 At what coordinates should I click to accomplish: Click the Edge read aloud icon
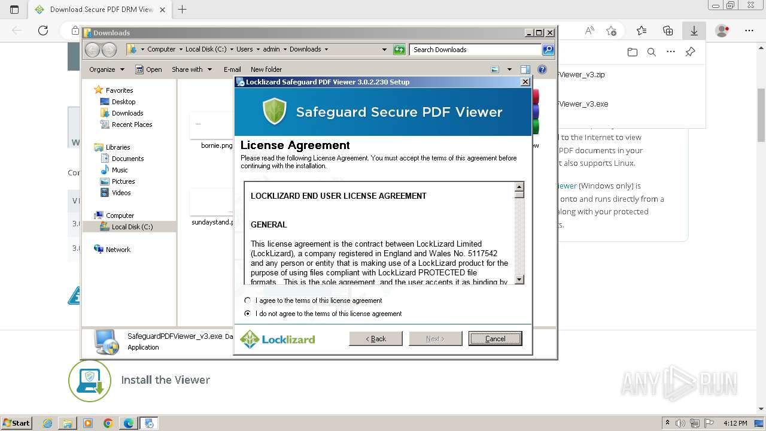pyautogui.click(x=589, y=31)
